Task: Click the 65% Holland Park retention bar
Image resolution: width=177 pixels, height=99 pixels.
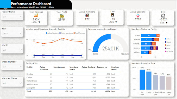Action: coord(155,82)
